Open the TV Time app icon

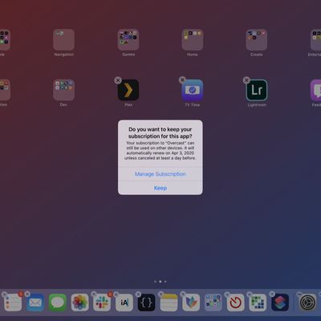coord(193,90)
